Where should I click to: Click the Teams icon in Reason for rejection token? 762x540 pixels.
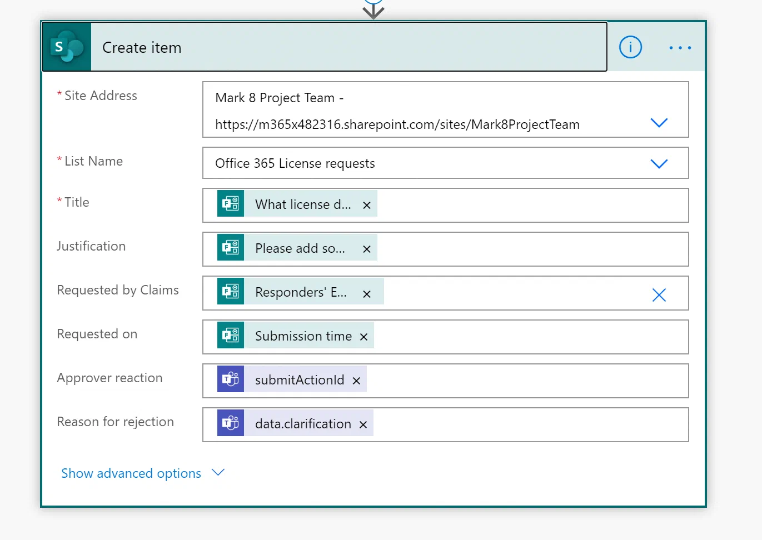tap(231, 423)
